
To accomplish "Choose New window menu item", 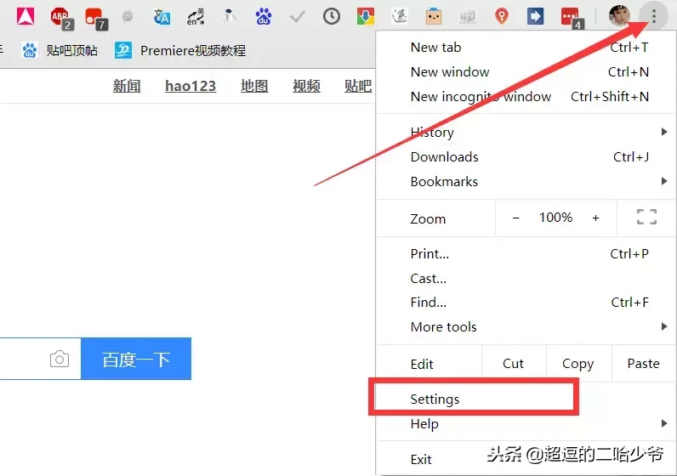I will coord(526,71).
